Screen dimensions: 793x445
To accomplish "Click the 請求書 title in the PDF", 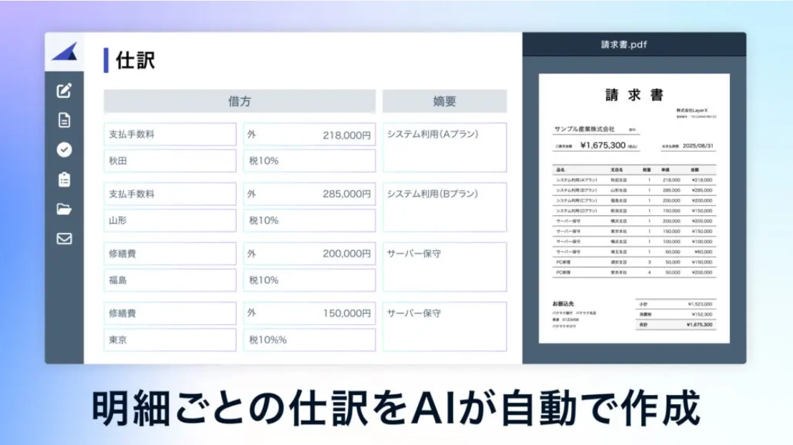I will (634, 94).
